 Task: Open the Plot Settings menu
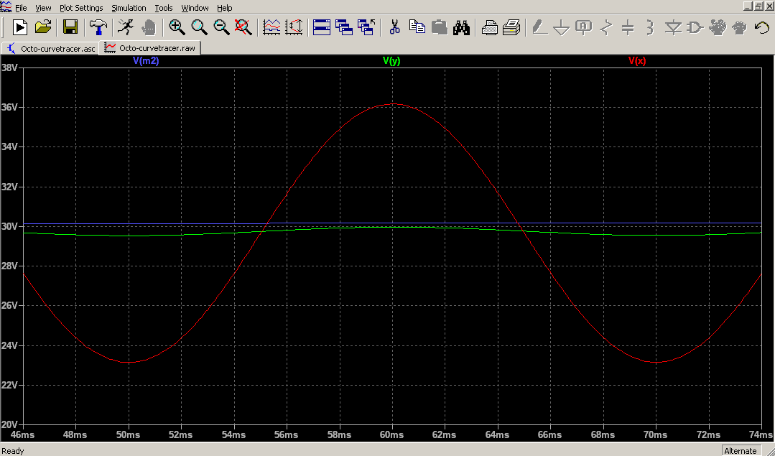pos(82,8)
